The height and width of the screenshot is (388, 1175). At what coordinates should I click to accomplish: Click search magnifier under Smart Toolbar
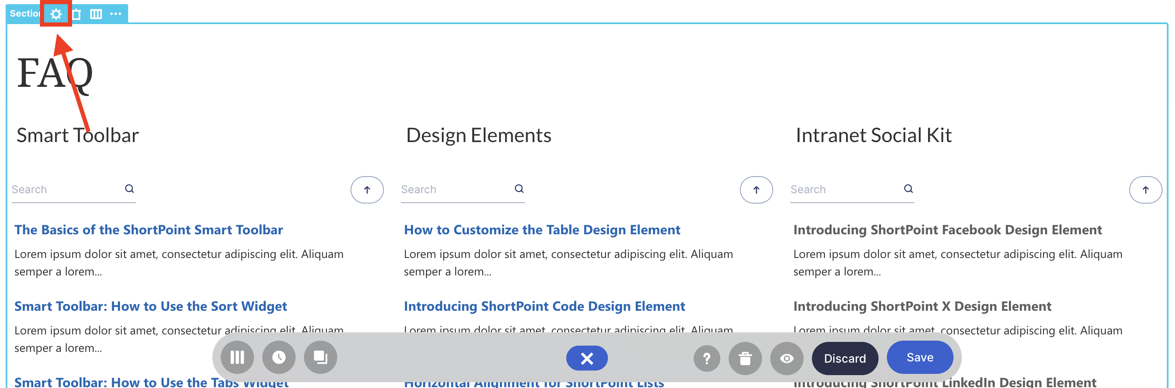coord(129,189)
